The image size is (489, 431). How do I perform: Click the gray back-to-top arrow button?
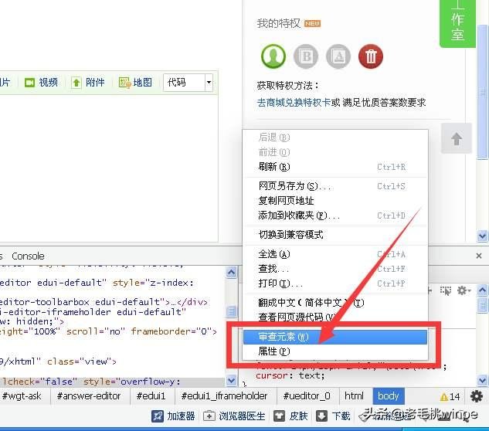click(x=457, y=138)
